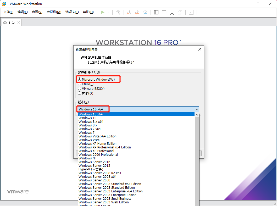Open the 帮助(H) menu
This screenshot has height=206, width=277.
pyautogui.click(x=88, y=12)
